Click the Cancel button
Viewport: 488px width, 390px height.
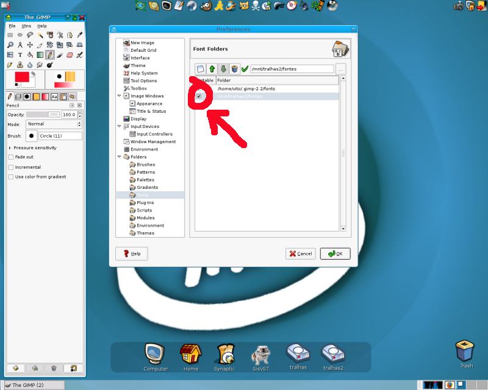(301, 253)
